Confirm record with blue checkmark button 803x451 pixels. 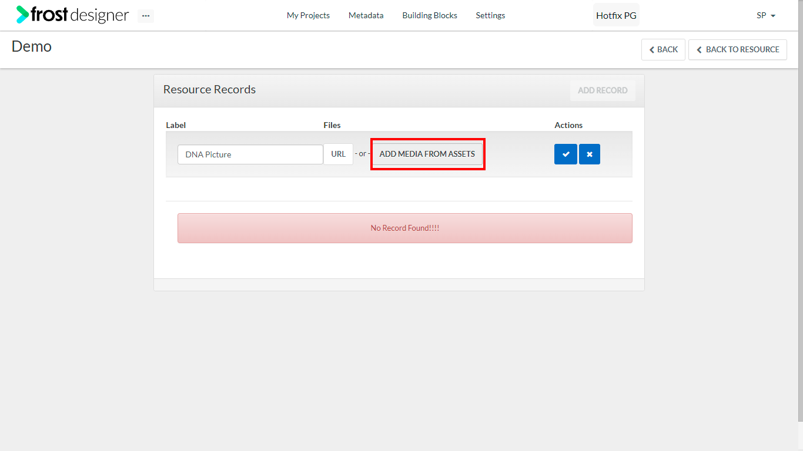pyautogui.click(x=566, y=154)
